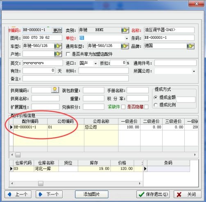Tick the 是否隐藏 checkbox
Screen dimensions: 206x202
pos(146,107)
